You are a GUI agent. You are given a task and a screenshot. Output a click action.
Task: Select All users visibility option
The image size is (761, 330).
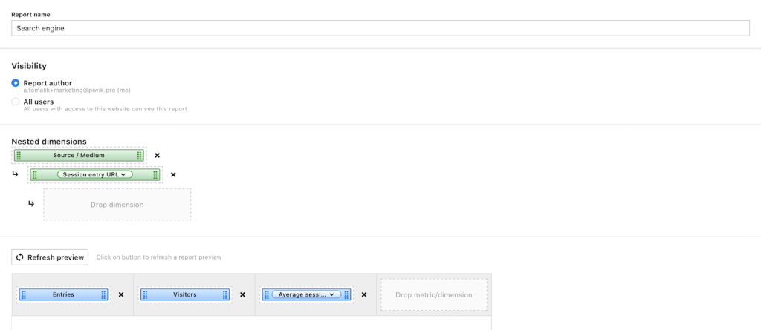[x=16, y=102]
